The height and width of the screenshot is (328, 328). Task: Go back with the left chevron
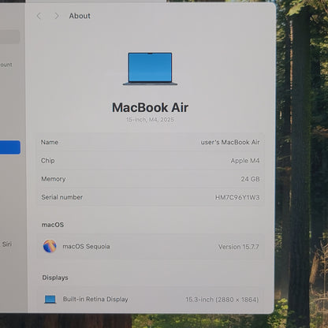39,16
